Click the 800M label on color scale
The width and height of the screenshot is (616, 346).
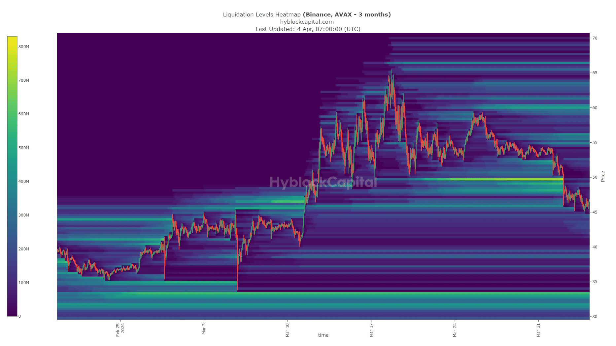point(24,47)
